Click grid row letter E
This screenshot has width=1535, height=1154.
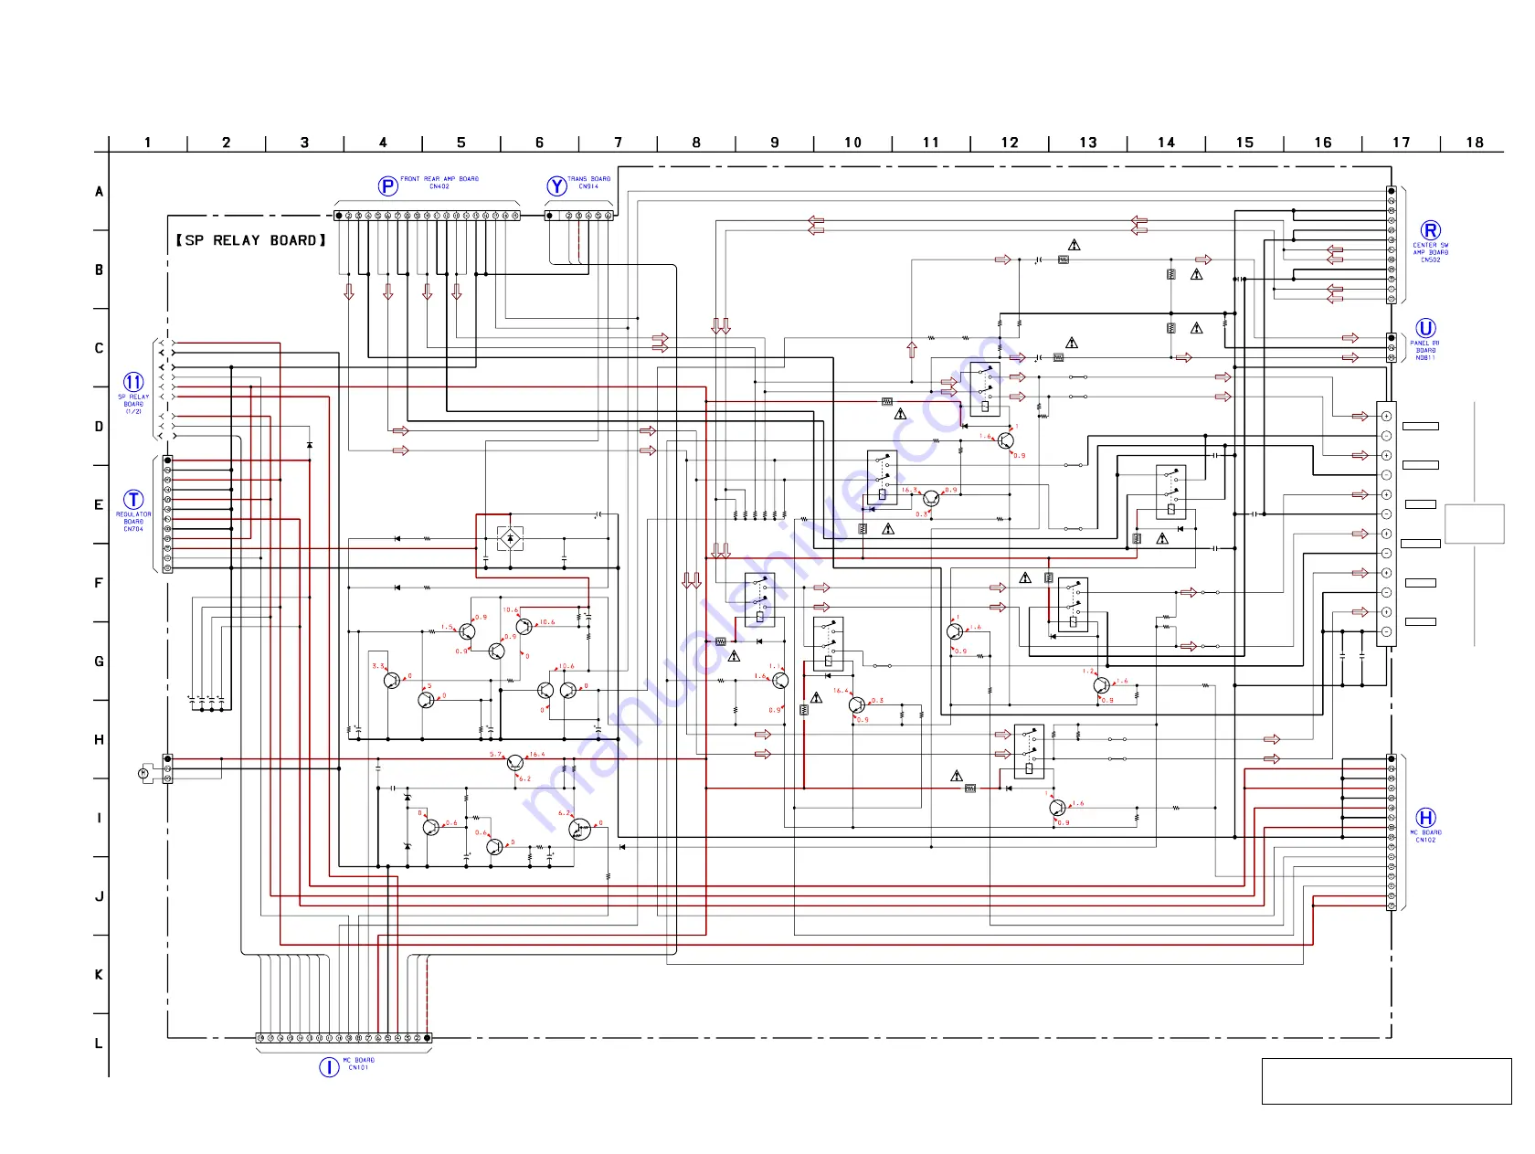click(100, 505)
